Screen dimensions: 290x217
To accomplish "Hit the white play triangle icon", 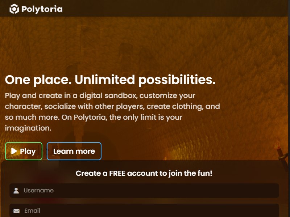I will [14, 151].
